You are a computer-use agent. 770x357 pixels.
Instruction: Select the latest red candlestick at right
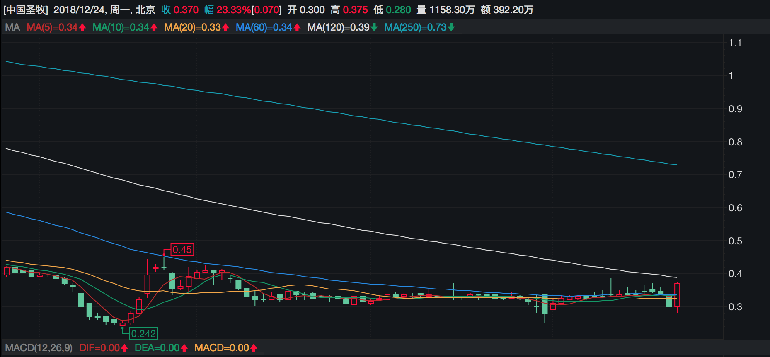point(677,295)
